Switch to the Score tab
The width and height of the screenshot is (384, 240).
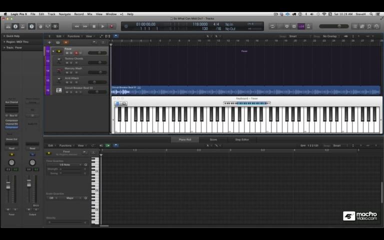pyautogui.click(x=213, y=139)
